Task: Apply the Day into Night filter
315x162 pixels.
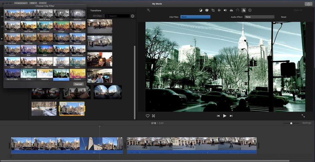Action: tap(12, 75)
